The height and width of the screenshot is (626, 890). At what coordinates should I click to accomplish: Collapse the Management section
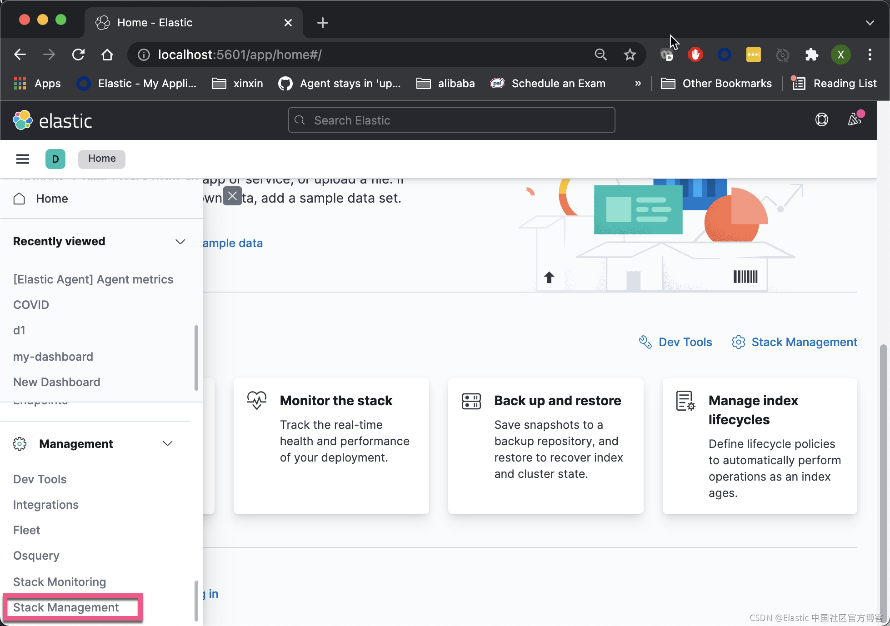[167, 443]
